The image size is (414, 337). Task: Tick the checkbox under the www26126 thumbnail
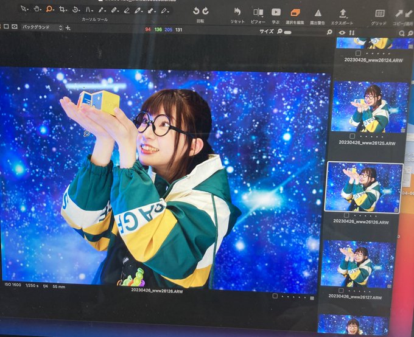pyautogui.click(x=346, y=215)
